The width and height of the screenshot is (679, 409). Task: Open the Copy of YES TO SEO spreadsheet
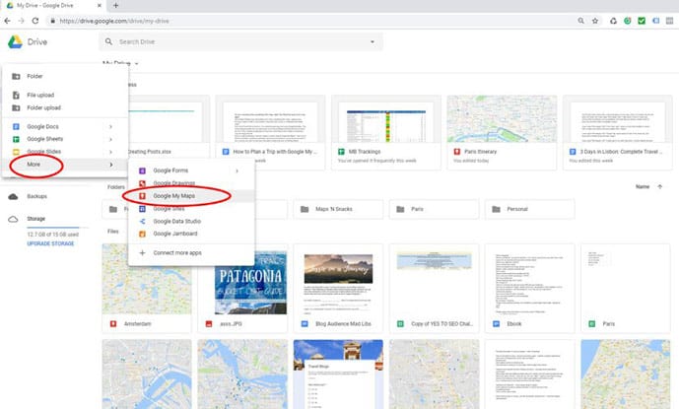click(x=434, y=288)
